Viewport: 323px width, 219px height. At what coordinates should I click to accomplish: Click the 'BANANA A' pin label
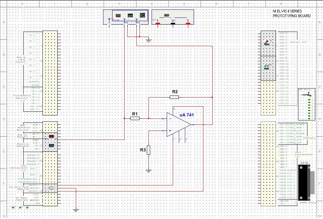[x=33, y=155]
